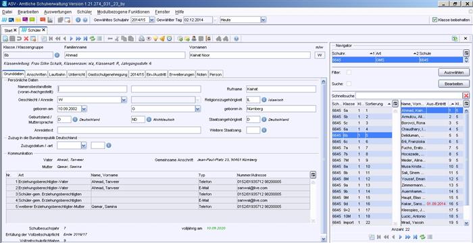Click the light bulb icon in toolbar
This screenshot has height=243, width=473.
pyautogui.click(x=155, y=38)
